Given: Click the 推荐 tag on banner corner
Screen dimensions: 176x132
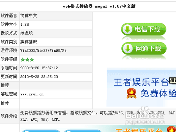Looking at the screenshot, I should click(173, 80).
